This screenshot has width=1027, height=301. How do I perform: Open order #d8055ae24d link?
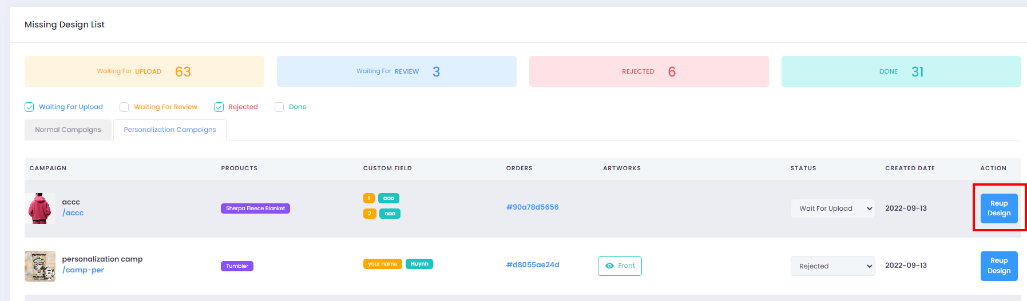coord(533,265)
